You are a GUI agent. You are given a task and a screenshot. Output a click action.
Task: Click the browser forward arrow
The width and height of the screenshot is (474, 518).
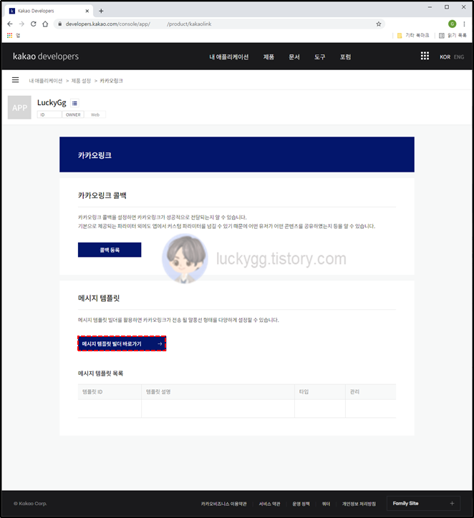21,24
